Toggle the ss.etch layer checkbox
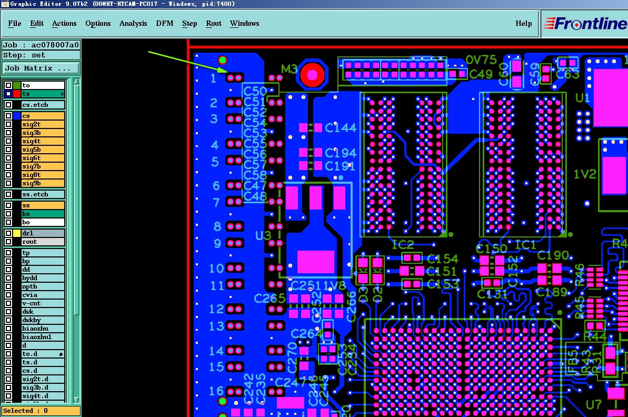This screenshot has width=628, height=417. [8, 194]
